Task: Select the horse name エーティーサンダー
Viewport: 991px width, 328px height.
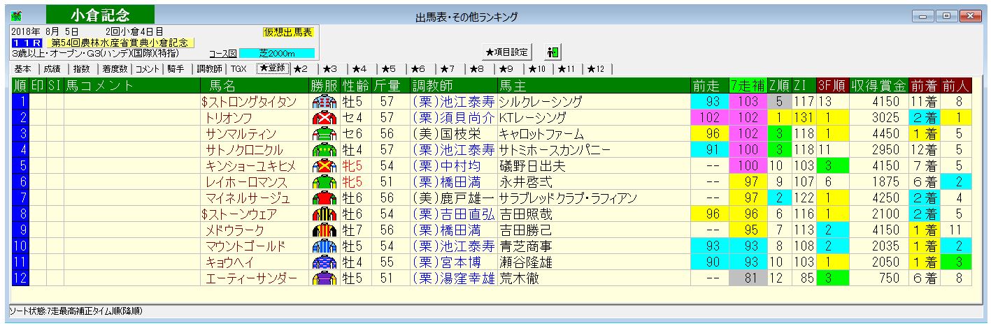Action: pos(252,278)
